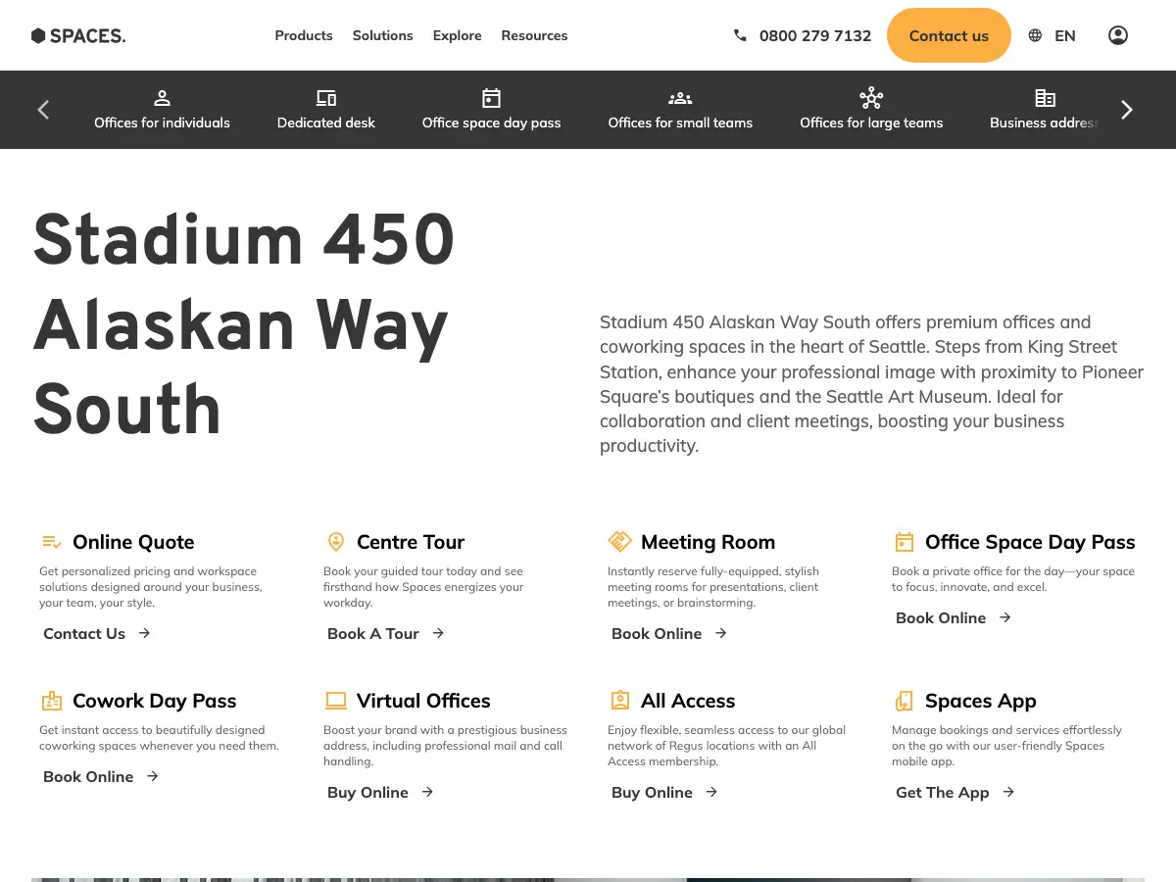Click the Centre Tour location pin icon
Screen dimensions: 1176x882
(x=336, y=542)
